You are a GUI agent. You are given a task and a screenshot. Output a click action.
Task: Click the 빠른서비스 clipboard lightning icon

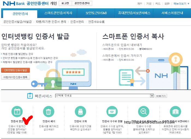30,96
